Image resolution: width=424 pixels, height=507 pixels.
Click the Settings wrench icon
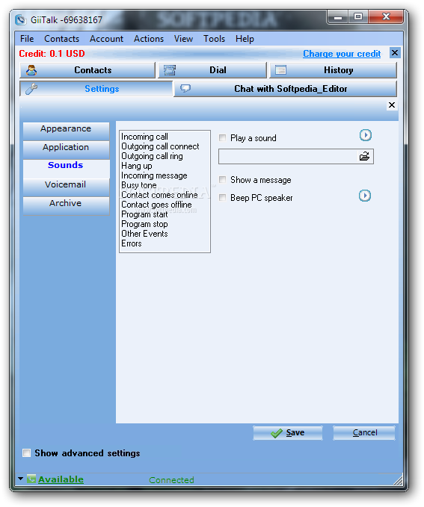click(31, 89)
